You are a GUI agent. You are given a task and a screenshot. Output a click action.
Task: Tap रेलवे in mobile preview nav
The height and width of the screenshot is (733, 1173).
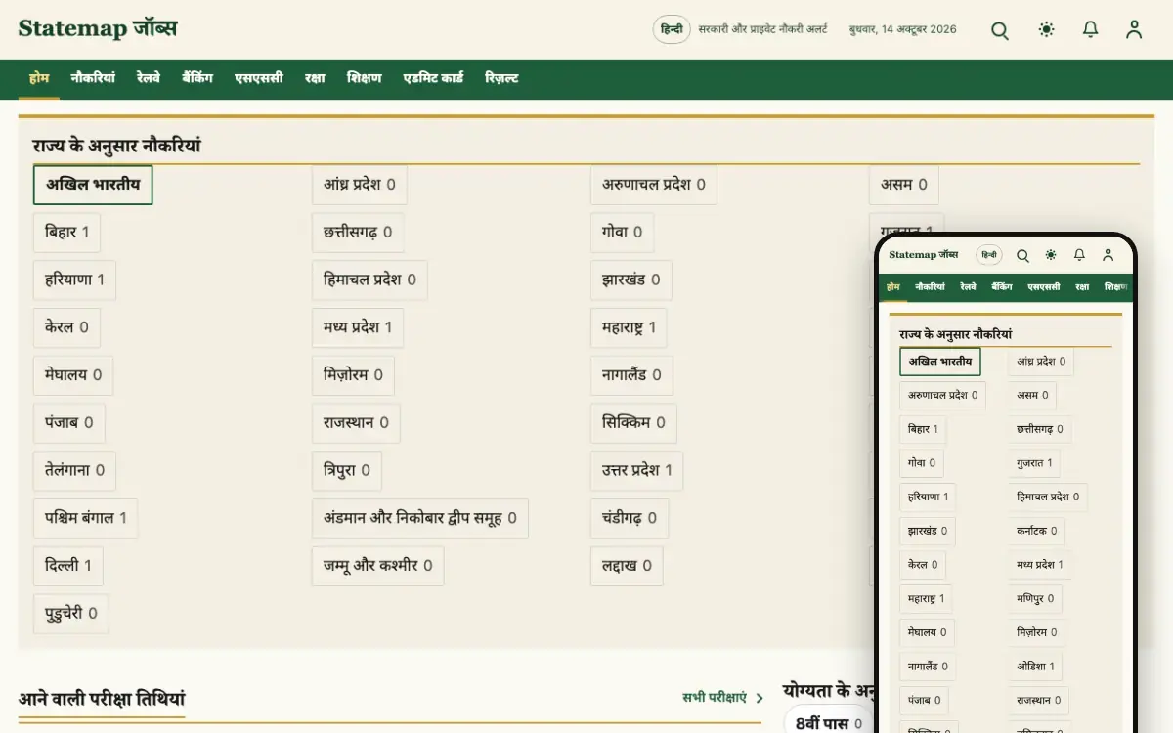968,287
